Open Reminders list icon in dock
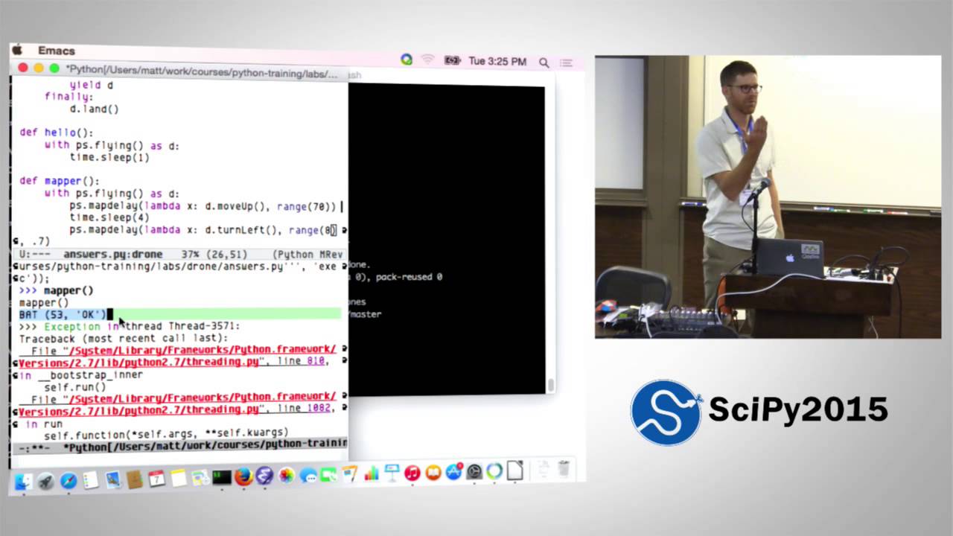 [91, 480]
